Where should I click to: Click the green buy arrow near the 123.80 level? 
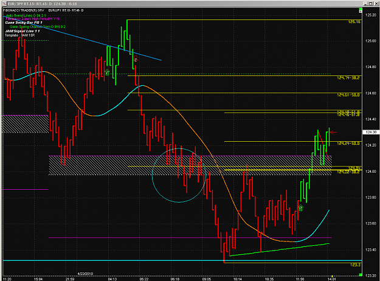[x=301, y=207]
